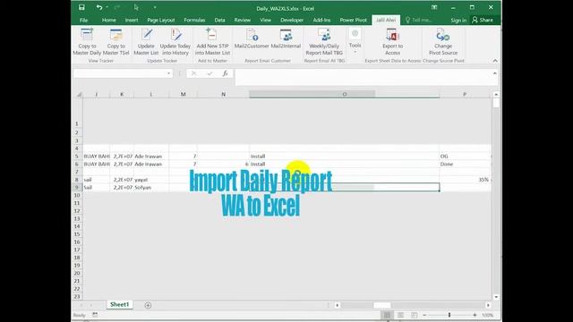Add a new sheet with plus icon

(148, 305)
